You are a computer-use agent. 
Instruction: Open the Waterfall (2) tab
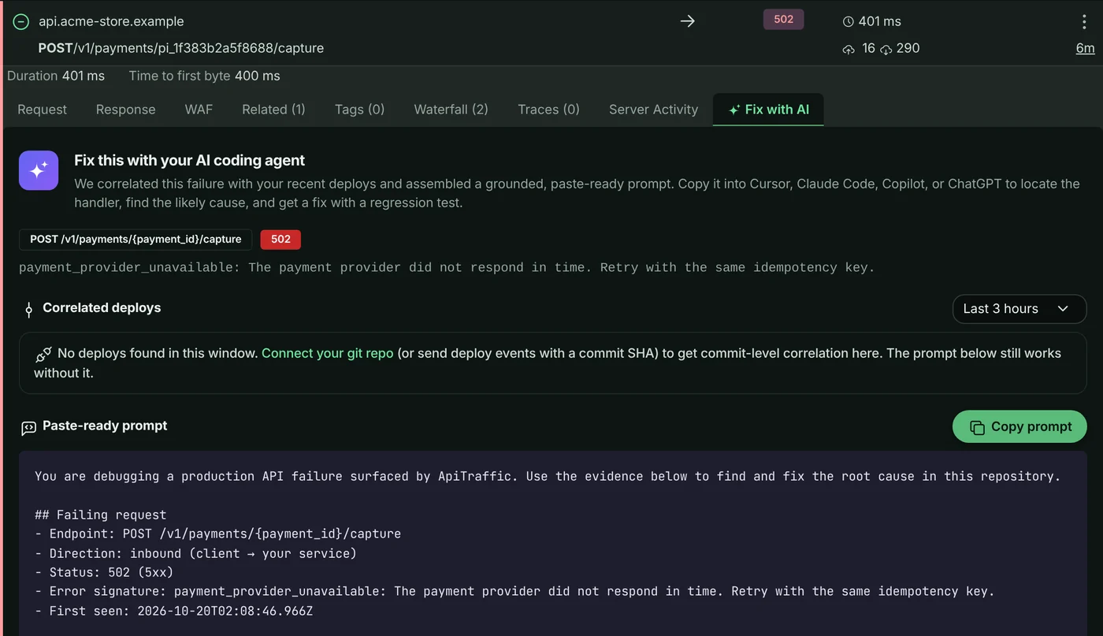tap(451, 110)
